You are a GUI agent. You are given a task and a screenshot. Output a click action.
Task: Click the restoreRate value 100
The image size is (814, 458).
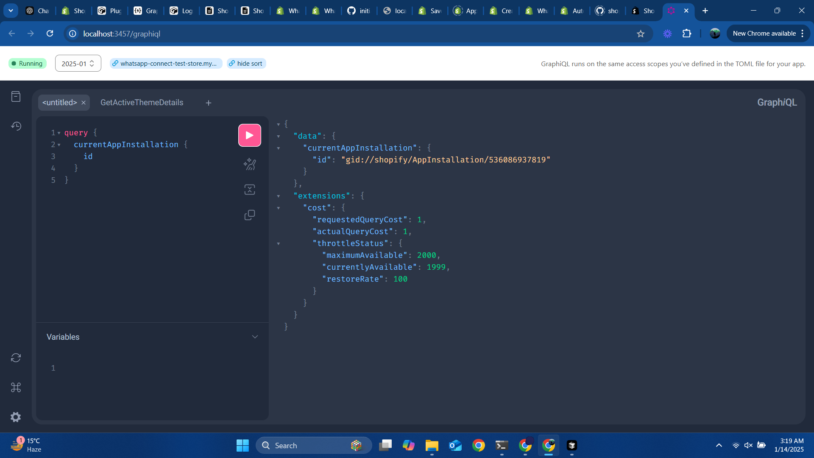pyautogui.click(x=400, y=279)
